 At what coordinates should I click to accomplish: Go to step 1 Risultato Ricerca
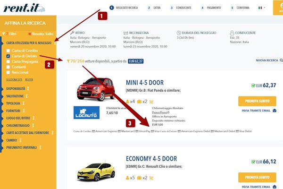(124, 8)
